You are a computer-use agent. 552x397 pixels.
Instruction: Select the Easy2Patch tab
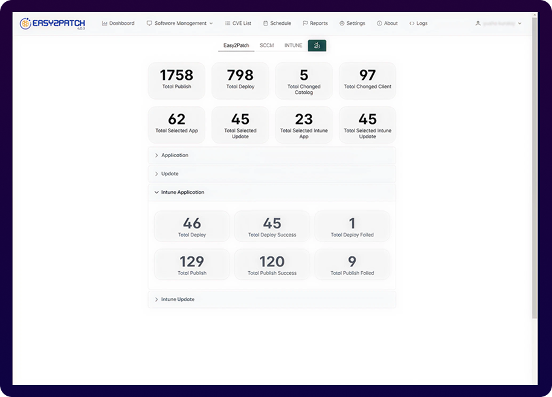(x=236, y=45)
